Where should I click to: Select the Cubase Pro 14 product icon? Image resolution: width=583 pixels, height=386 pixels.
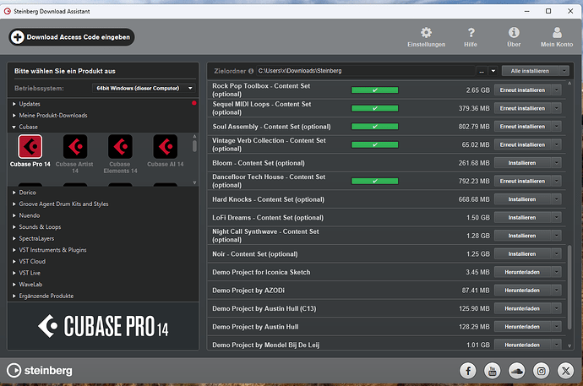[x=30, y=146]
